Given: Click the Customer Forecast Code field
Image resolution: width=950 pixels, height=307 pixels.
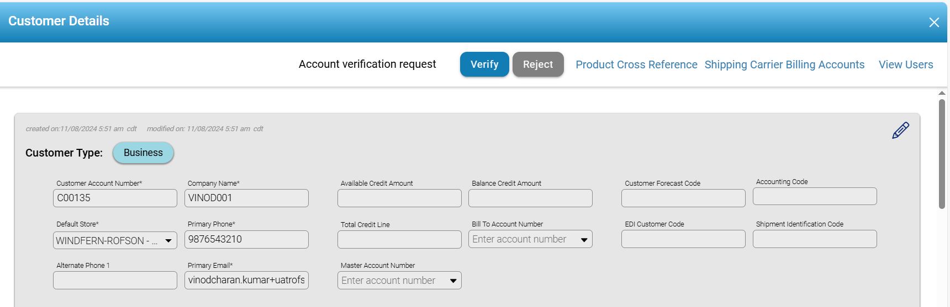Looking at the screenshot, I should click(683, 198).
